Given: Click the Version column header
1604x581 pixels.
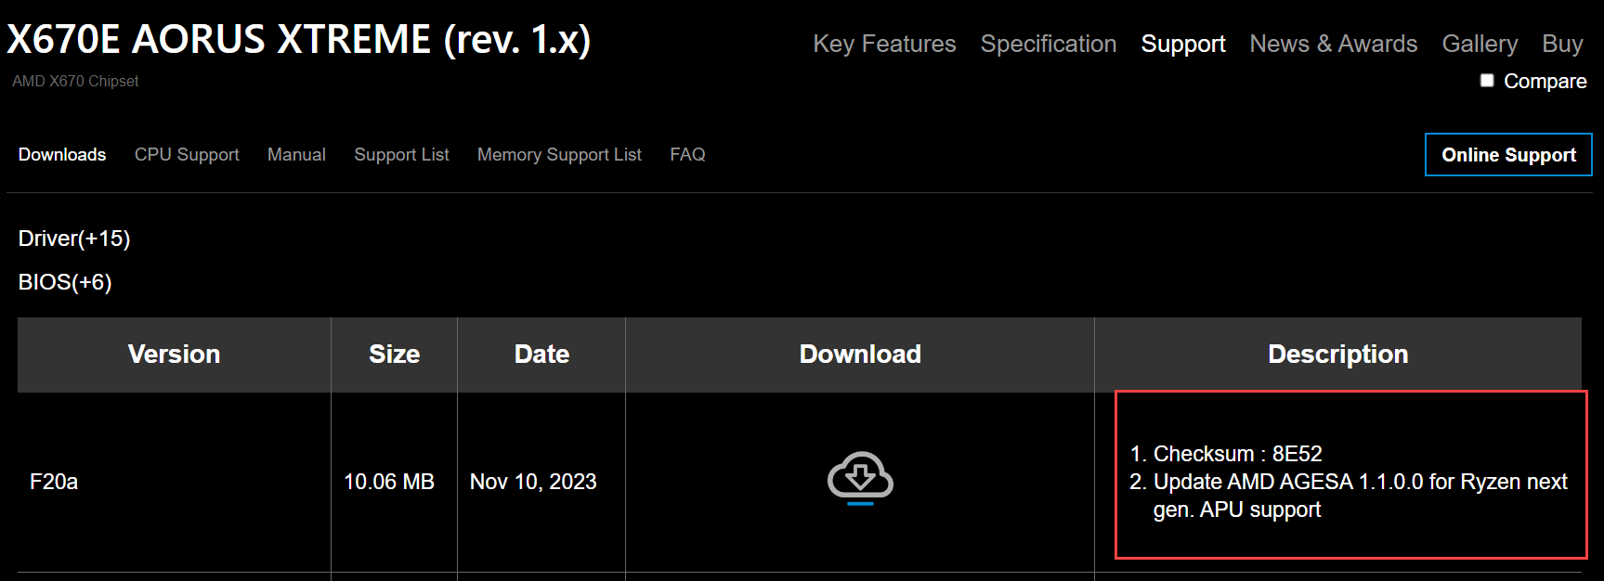Looking at the screenshot, I should tap(174, 355).
